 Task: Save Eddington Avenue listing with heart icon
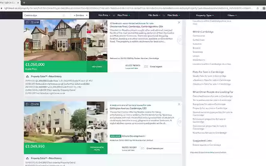[x=180, y=122]
